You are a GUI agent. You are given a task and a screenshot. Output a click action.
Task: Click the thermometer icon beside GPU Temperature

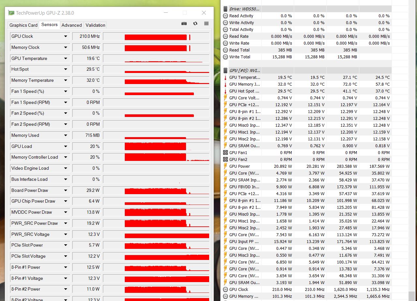pyautogui.click(x=225, y=77)
